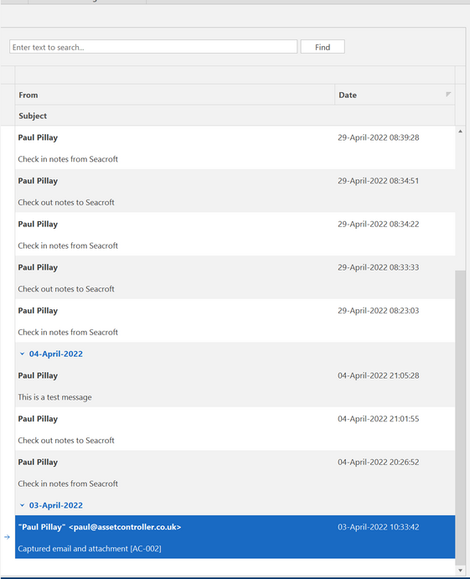Click 'Check out notes to Seacroft' under 21:01:55
This screenshot has width=470, height=579.
tap(66, 440)
